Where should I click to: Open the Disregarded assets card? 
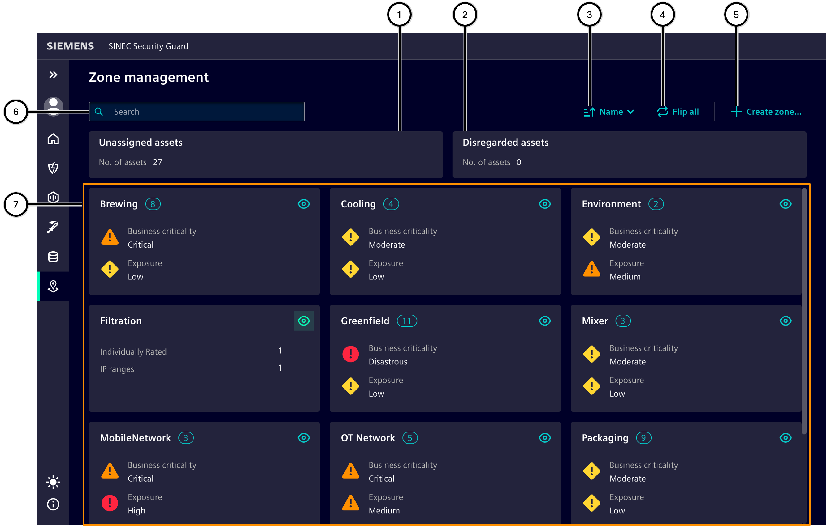tap(629, 154)
